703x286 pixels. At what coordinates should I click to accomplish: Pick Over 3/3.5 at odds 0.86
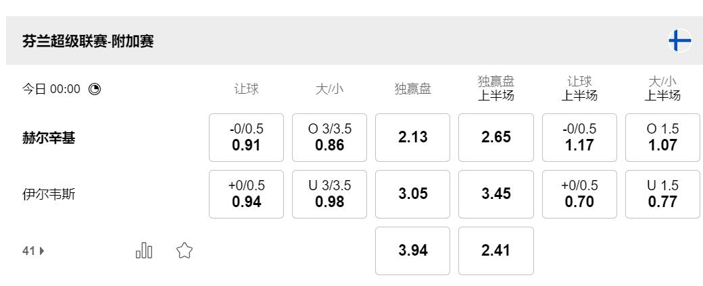pos(329,138)
